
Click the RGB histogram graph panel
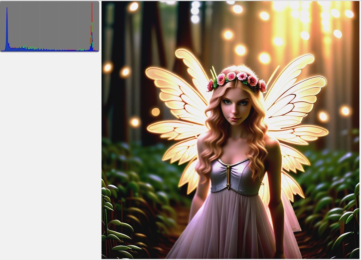tap(50, 26)
